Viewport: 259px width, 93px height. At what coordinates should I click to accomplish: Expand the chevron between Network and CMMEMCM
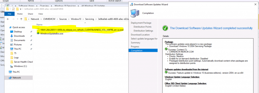pyautogui.click(x=41, y=19)
